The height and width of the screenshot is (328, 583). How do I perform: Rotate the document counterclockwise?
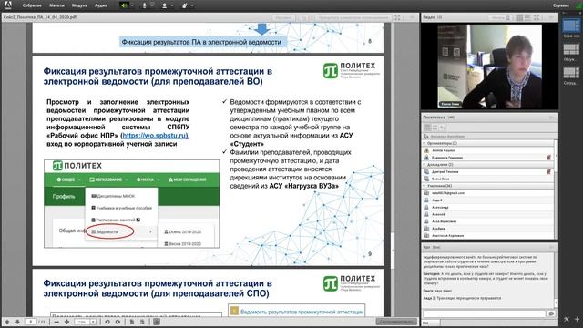[107, 322]
